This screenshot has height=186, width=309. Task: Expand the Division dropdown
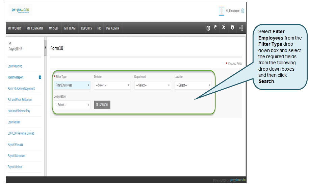(x=112, y=85)
